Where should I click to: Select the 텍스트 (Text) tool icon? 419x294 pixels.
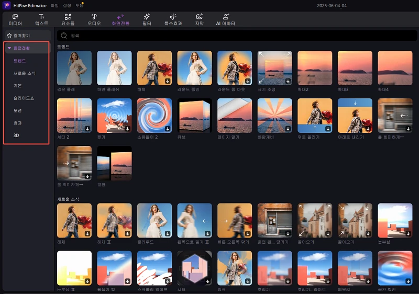tap(41, 17)
